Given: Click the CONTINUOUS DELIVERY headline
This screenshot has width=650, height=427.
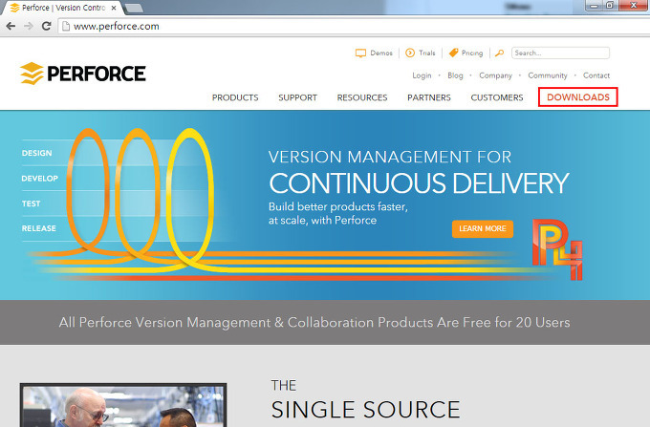Looking at the screenshot, I should [x=419, y=183].
